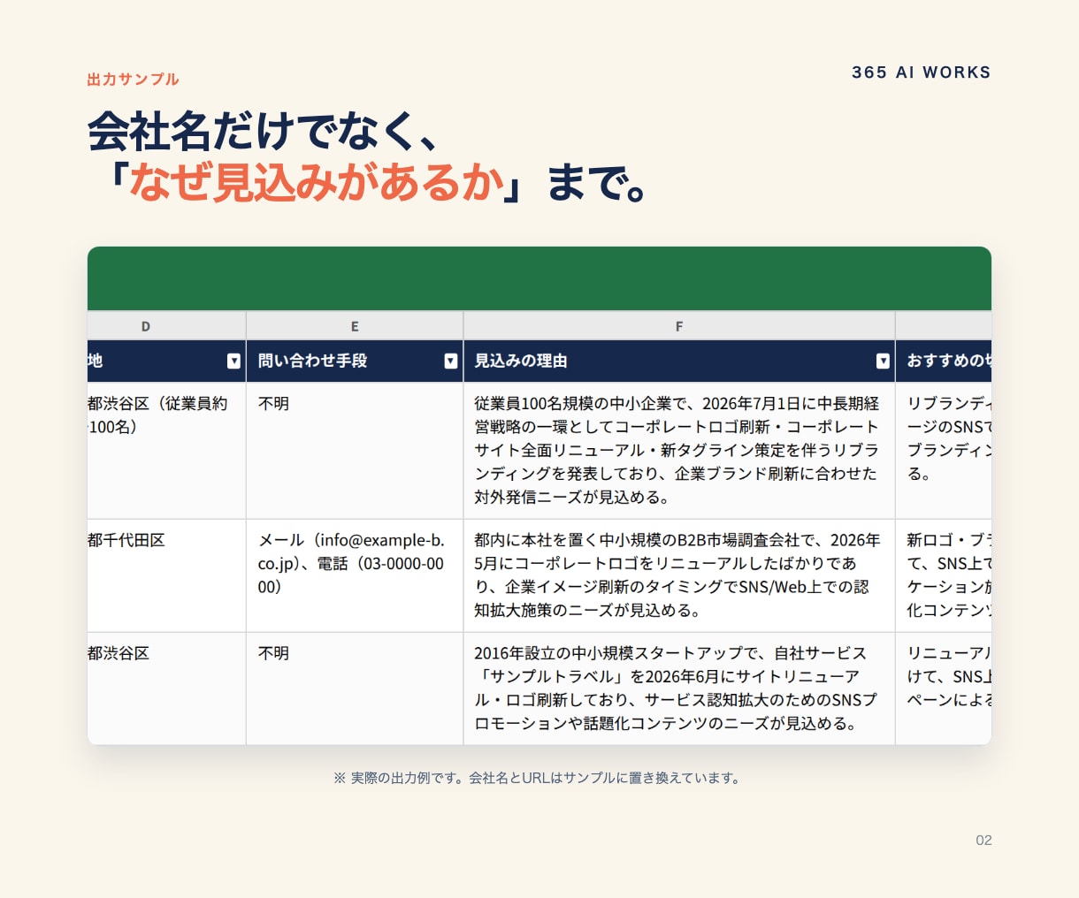The height and width of the screenshot is (898, 1079).
Task: Select the third-row 都渋谷区 cell
Action: tap(166, 689)
